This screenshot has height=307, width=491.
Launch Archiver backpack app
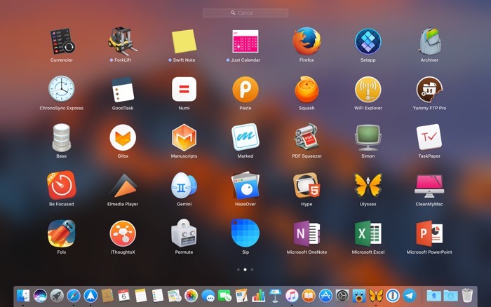coord(429,41)
